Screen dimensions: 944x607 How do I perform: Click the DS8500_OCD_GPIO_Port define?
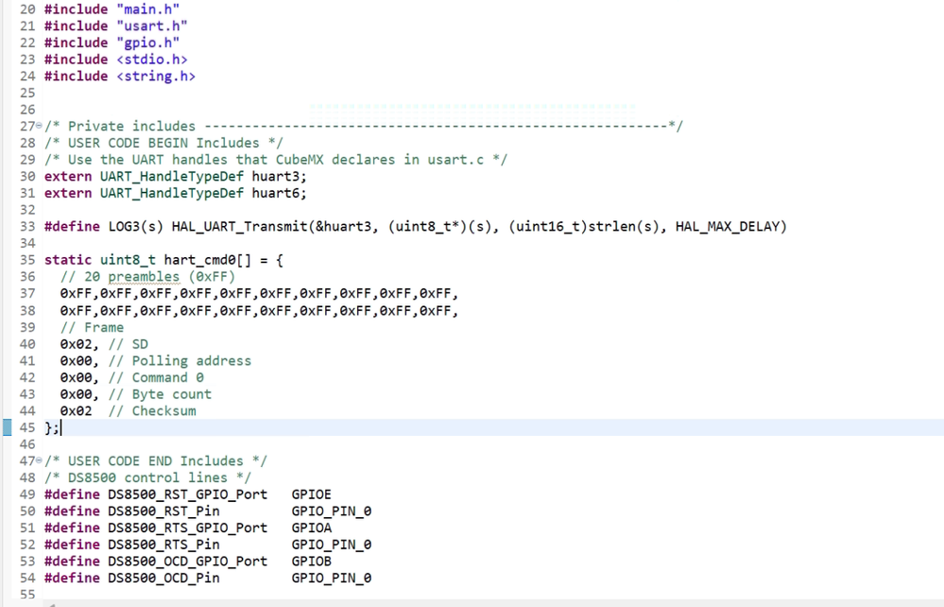pos(187,562)
